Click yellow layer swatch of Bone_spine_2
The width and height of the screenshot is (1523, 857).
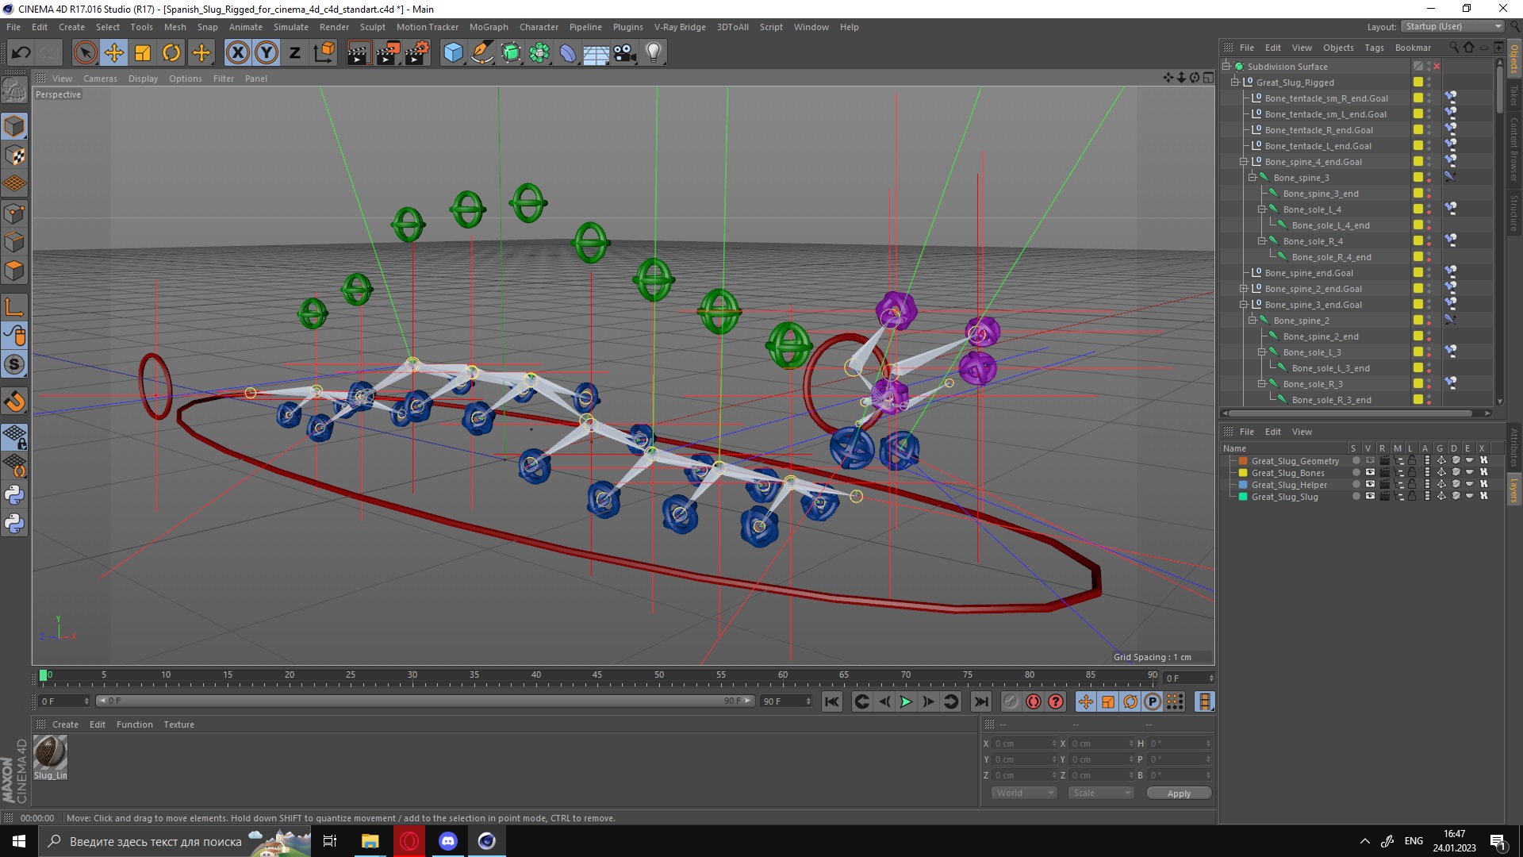[1418, 321]
